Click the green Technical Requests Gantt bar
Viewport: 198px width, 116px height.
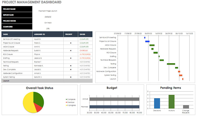[x=162, y=60]
